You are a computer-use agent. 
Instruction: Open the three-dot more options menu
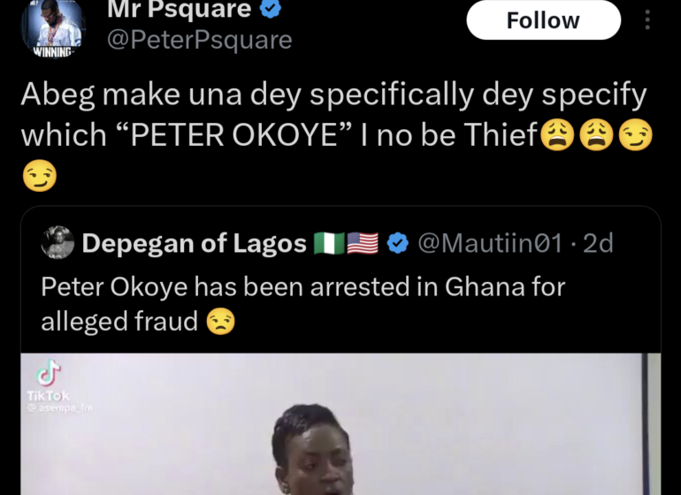(x=649, y=20)
